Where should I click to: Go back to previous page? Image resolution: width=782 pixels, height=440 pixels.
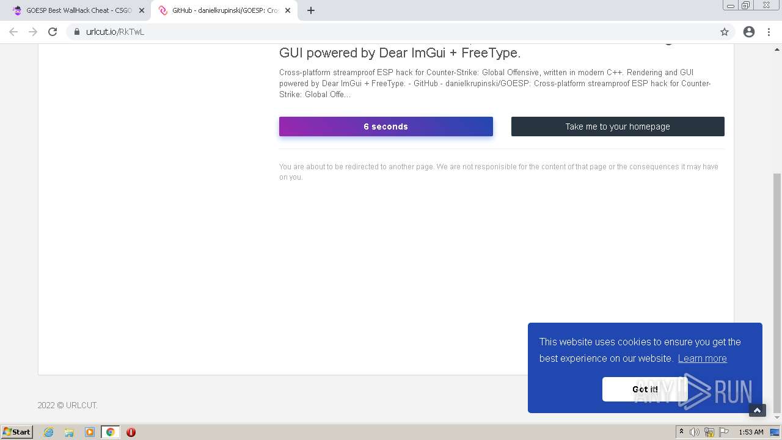[x=13, y=32]
